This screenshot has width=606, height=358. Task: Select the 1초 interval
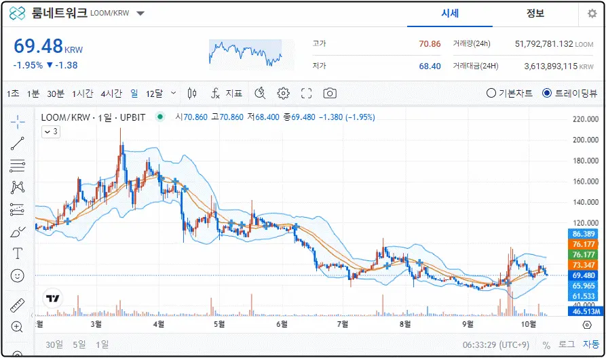(x=13, y=94)
